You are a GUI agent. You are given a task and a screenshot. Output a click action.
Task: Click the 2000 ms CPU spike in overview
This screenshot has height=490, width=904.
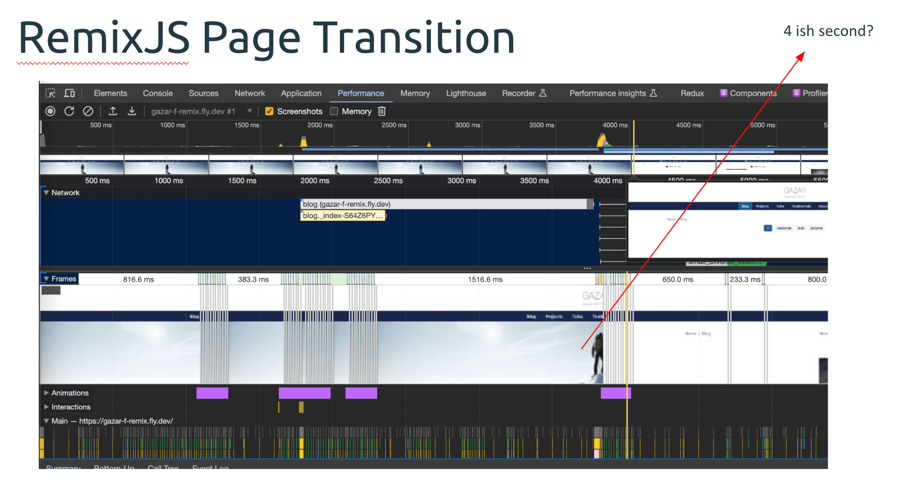(304, 141)
